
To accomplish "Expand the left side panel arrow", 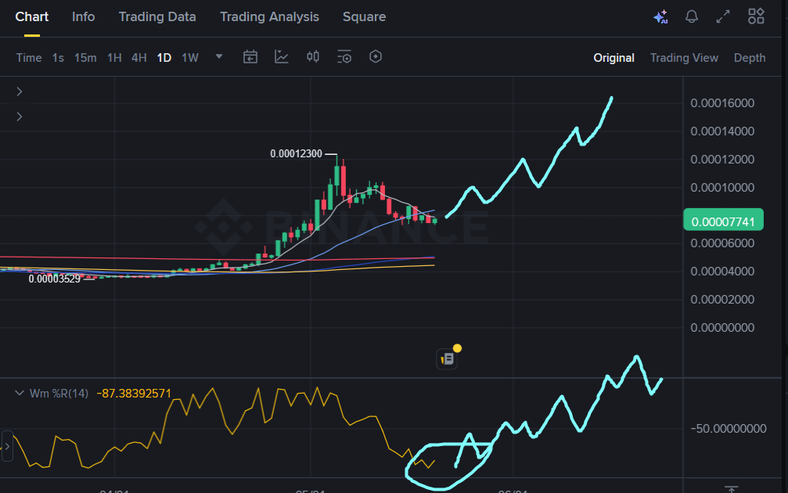I will pos(7,446).
